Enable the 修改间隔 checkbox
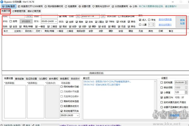The image size is (189, 126). pyautogui.click(x=162, y=88)
